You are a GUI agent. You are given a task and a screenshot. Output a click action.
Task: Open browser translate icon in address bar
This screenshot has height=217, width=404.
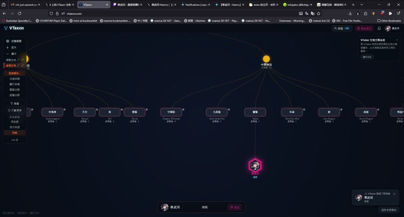307,13
